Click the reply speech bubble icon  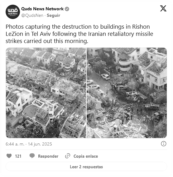pos(32,156)
